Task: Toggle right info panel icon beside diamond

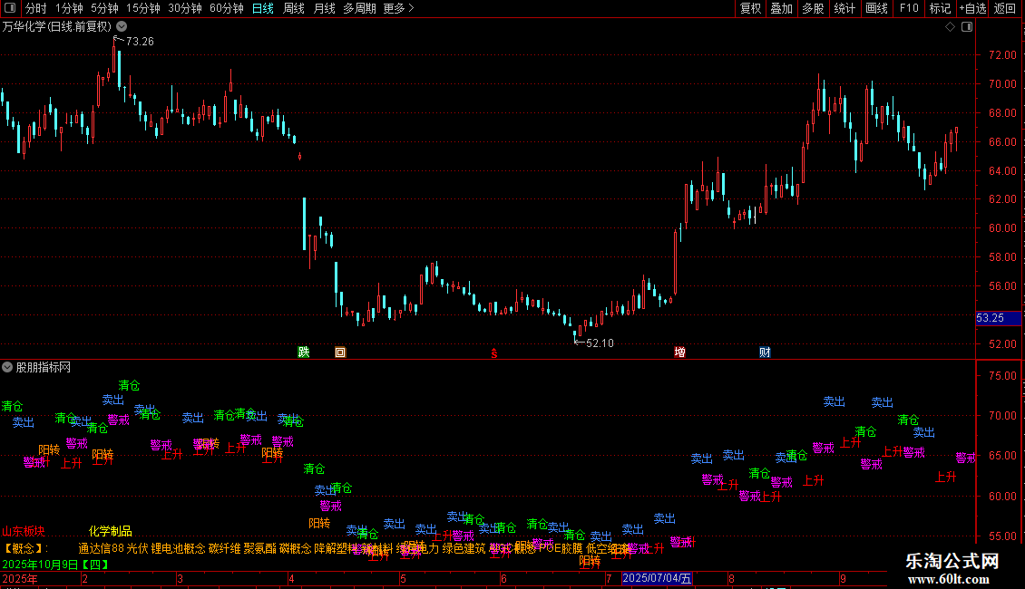Action: click(x=967, y=27)
